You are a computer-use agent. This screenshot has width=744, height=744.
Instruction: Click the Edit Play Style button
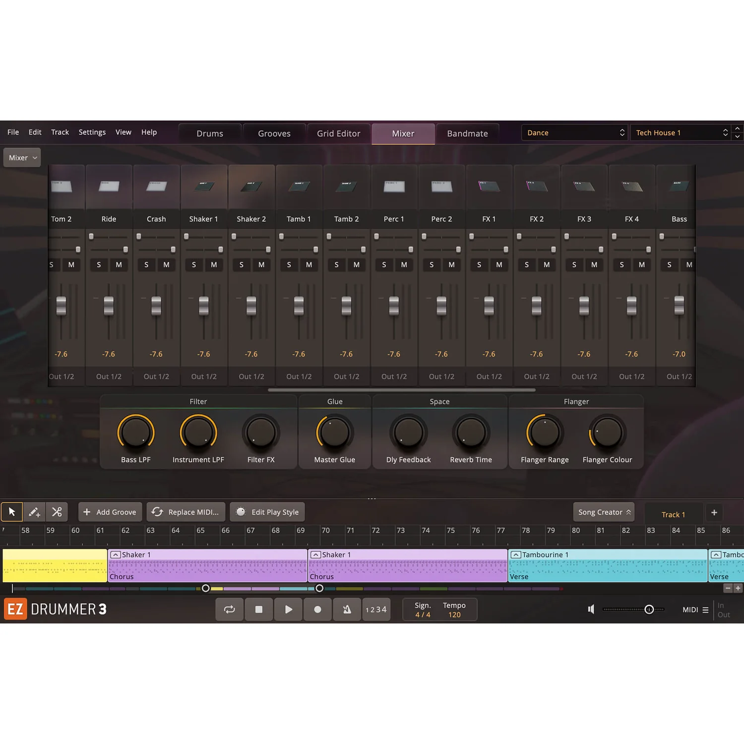267,512
